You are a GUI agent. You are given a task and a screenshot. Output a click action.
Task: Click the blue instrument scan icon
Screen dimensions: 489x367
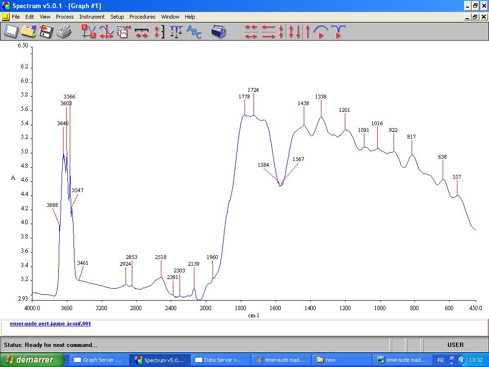coord(219,32)
